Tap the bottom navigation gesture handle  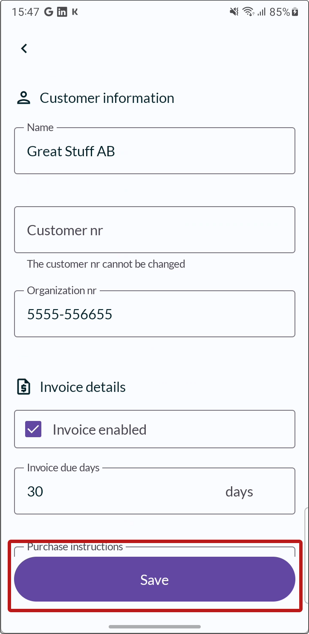(x=155, y=627)
